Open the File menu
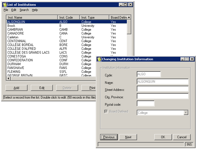Image resolution: width=197 pixels, height=150 pixels. coord(6,10)
